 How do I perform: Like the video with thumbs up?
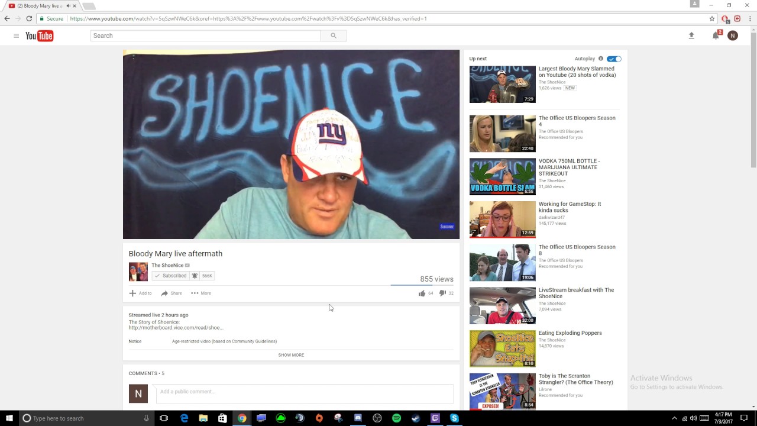click(x=422, y=293)
